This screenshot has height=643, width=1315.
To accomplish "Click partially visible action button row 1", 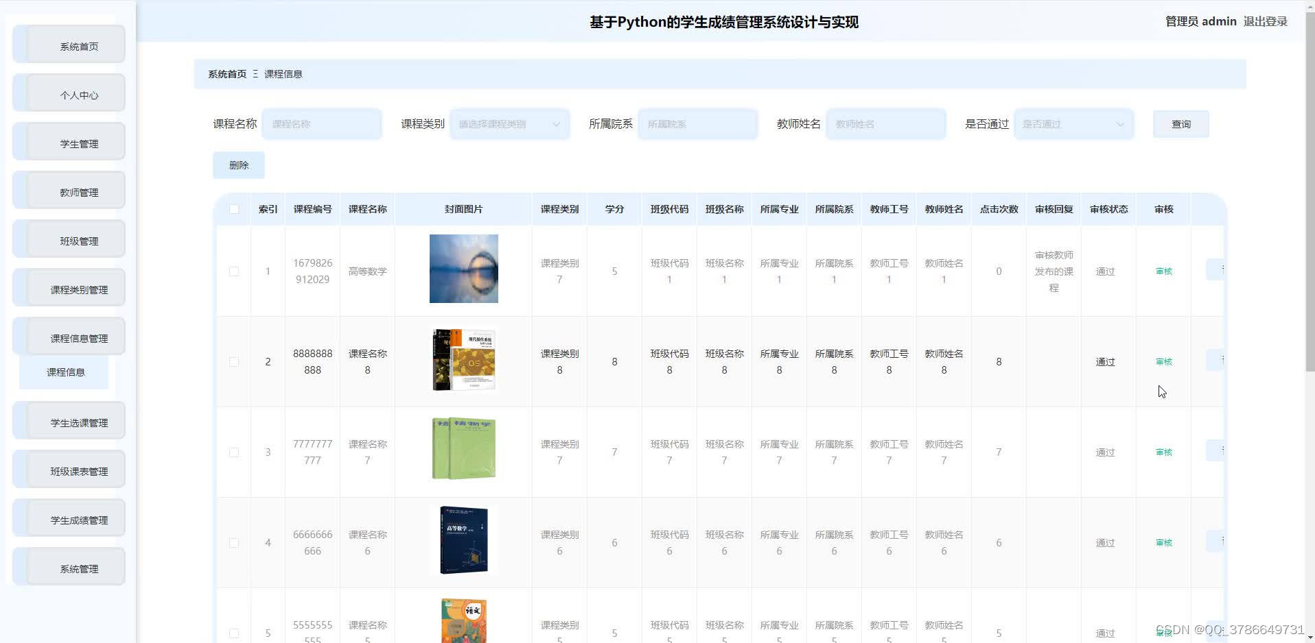I will (x=1215, y=269).
